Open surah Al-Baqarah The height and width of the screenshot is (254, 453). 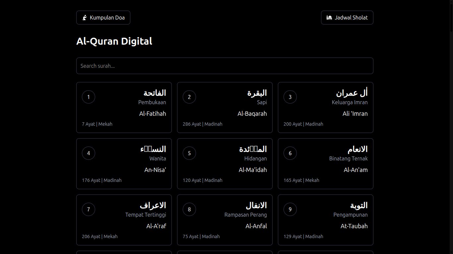[225, 107]
